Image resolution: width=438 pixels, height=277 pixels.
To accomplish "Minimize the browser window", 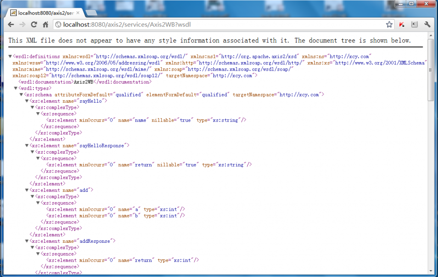I will pyautogui.click(x=400, y=3).
